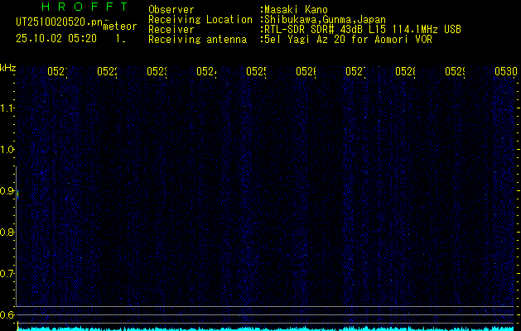This screenshot has width=521, height=331.
Task: Click the 1.0 kHz axis label
Action: point(6,150)
